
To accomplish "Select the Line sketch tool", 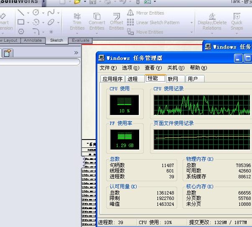I will point(21,12).
